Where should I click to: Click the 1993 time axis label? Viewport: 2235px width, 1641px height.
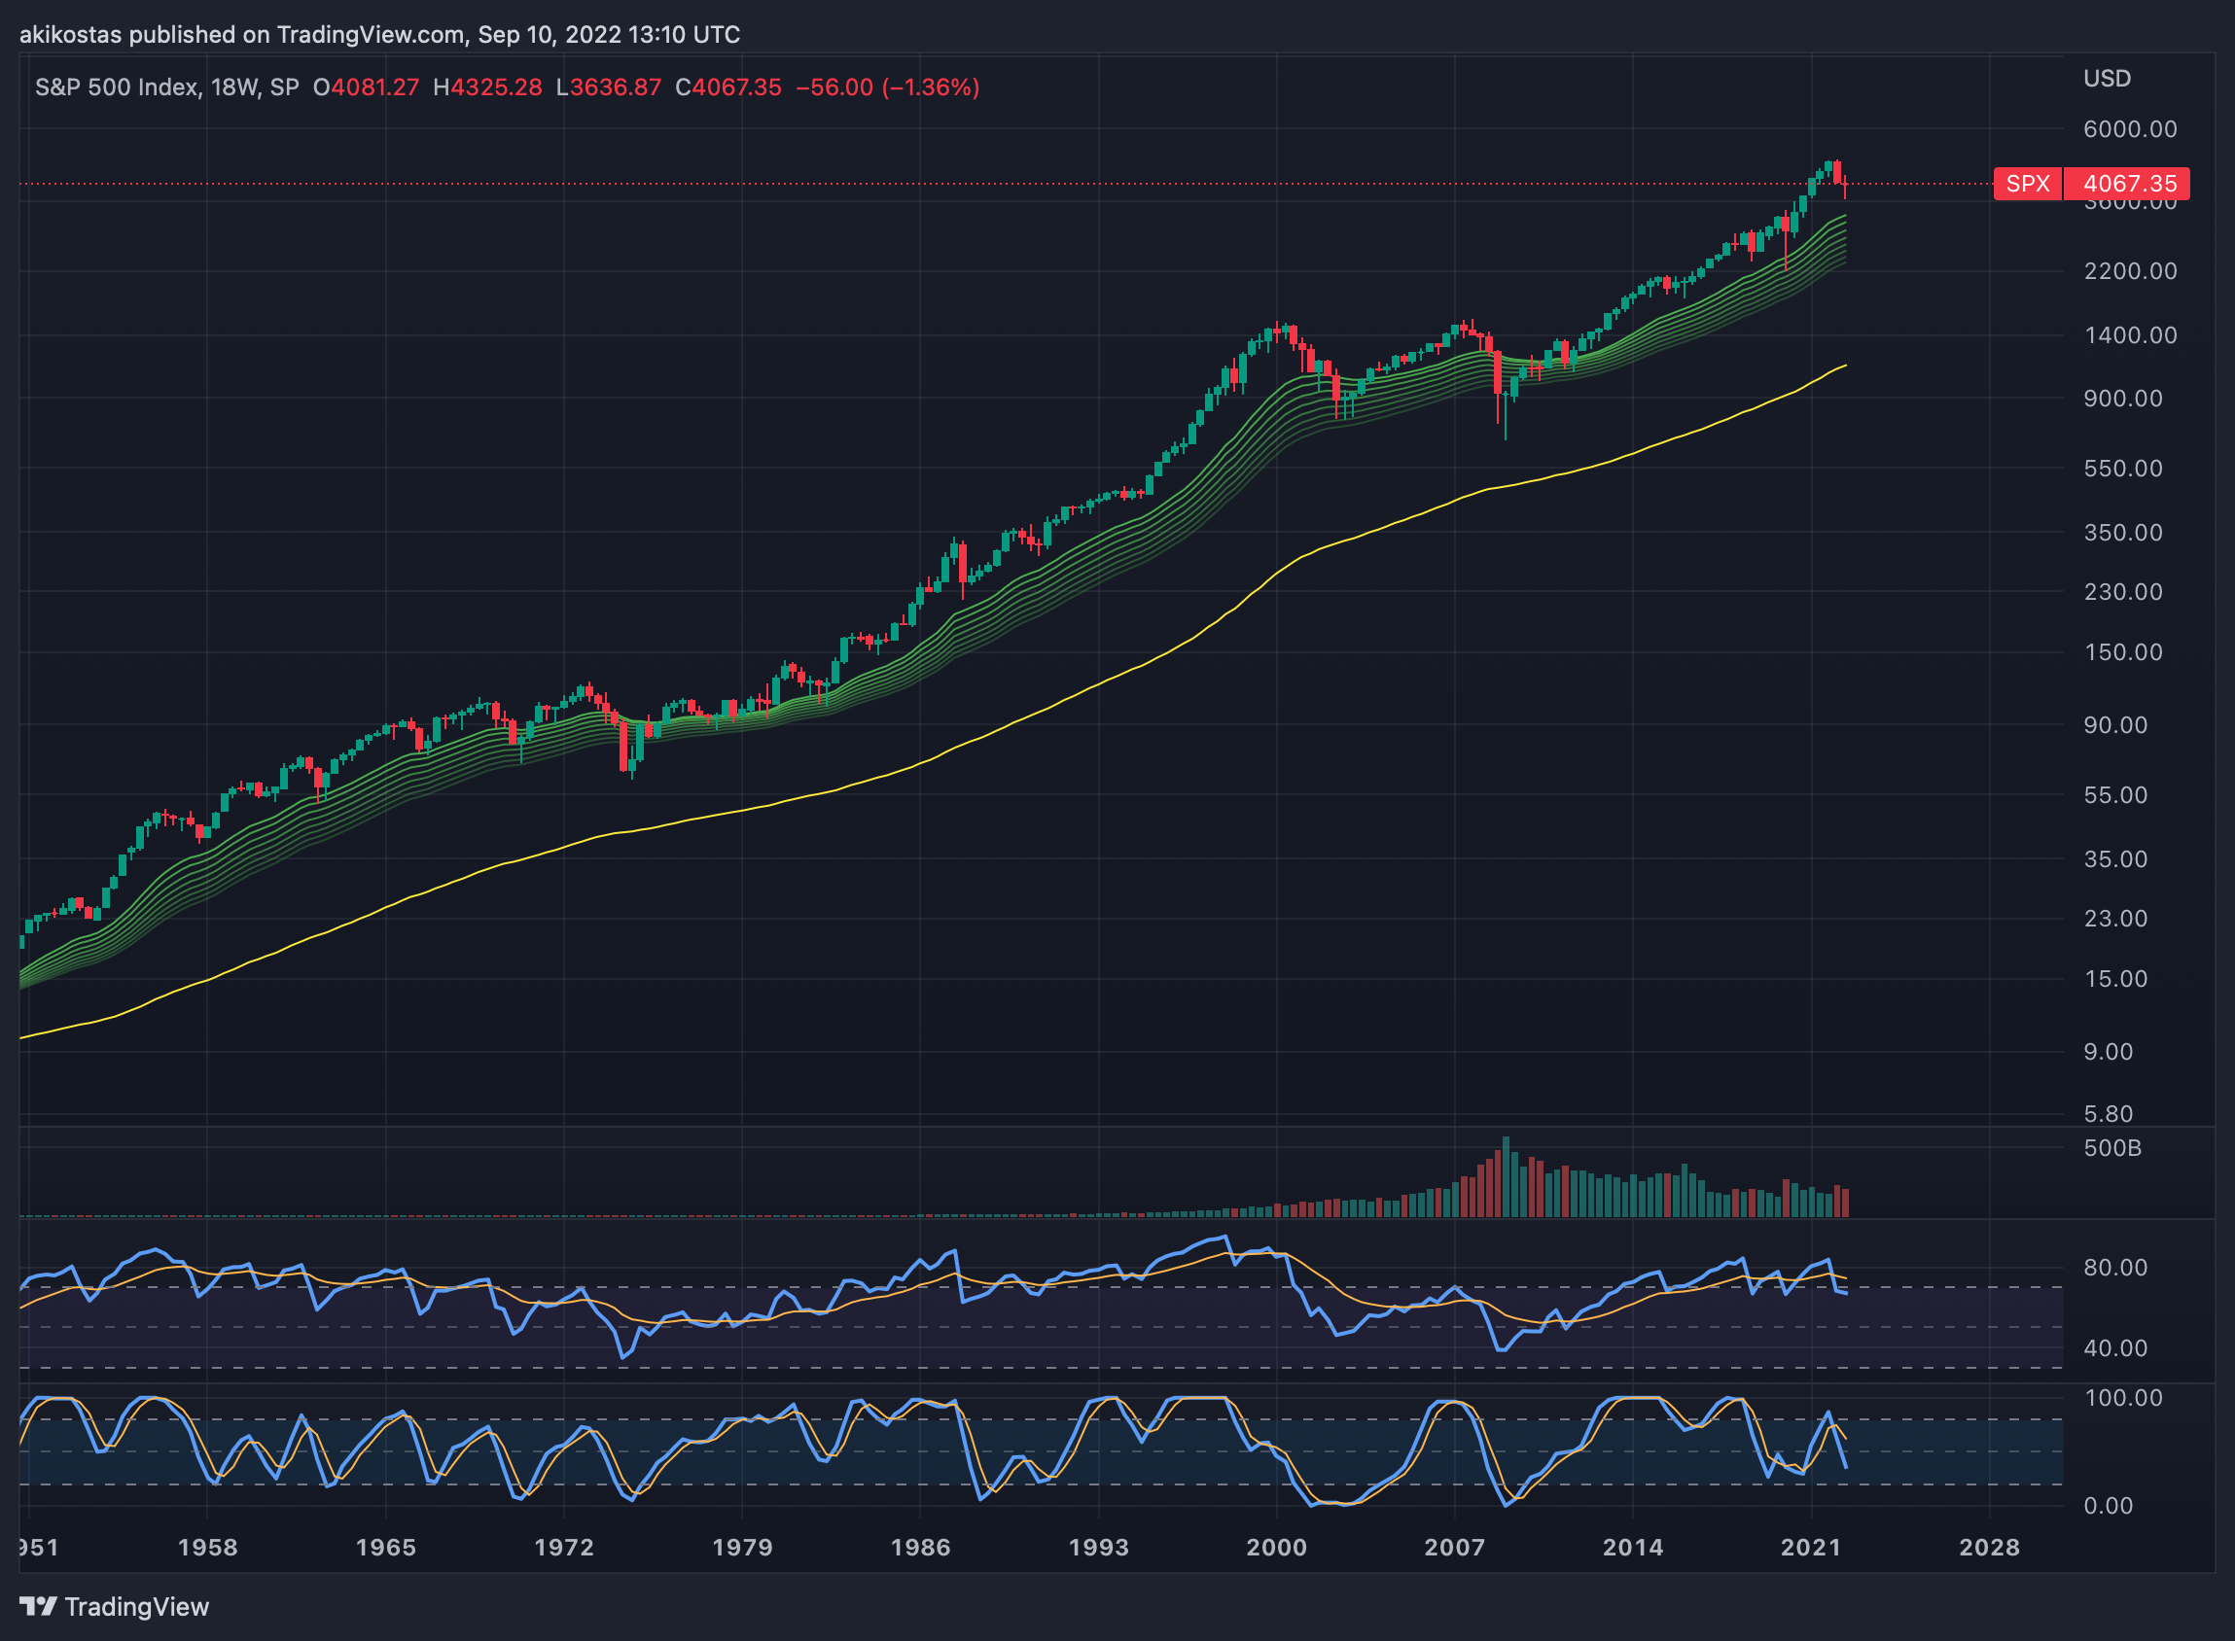pyautogui.click(x=1098, y=1548)
